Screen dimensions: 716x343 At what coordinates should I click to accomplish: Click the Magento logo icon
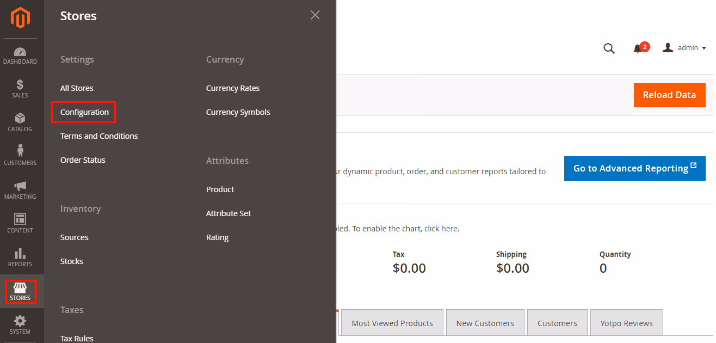pyautogui.click(x=20, y=19)
